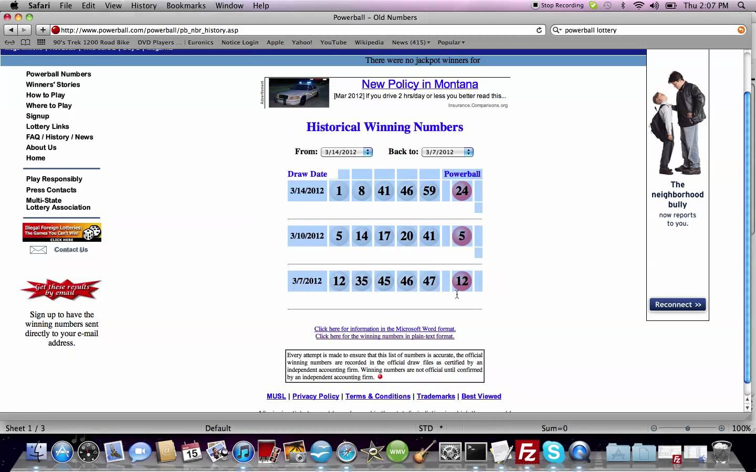Open Finder from the dock
This screenshot has height=472, width=756.
pyautogui.click(x=36, y=452)
